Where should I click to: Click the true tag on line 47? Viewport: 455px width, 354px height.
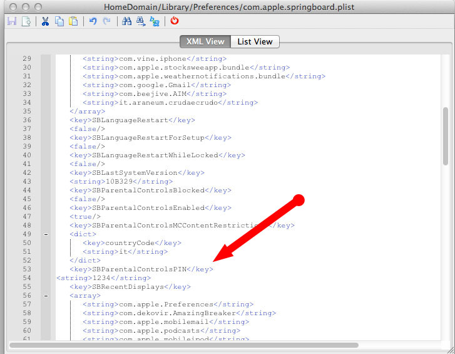click(x=85, y=217)
